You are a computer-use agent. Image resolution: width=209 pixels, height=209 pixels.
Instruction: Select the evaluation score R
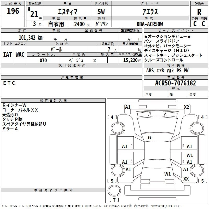point(199,12)
